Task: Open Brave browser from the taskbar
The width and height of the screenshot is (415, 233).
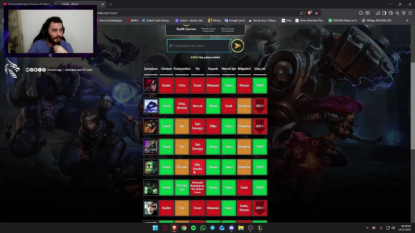Action: point(174,228)
